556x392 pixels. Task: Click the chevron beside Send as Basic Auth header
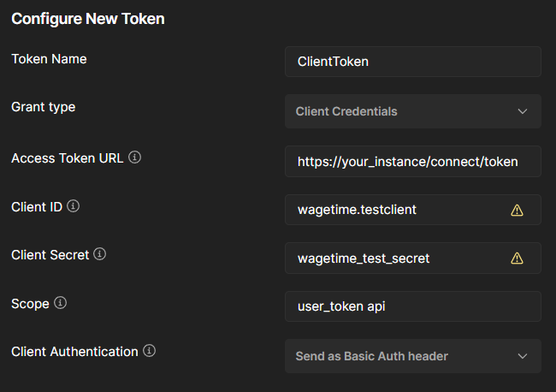tap(523, 356)
